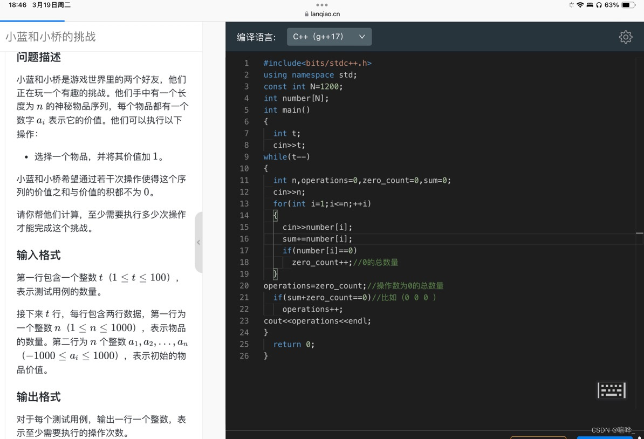Click line number 26 in the gutter
This screenshot has width=644, height=439.
[x=244, y=355]
